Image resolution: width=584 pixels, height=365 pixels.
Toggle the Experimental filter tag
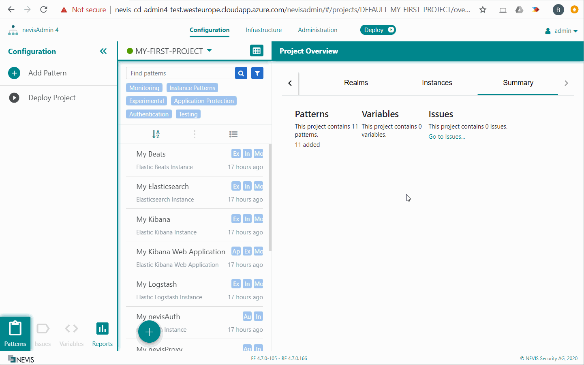[147, 101]
